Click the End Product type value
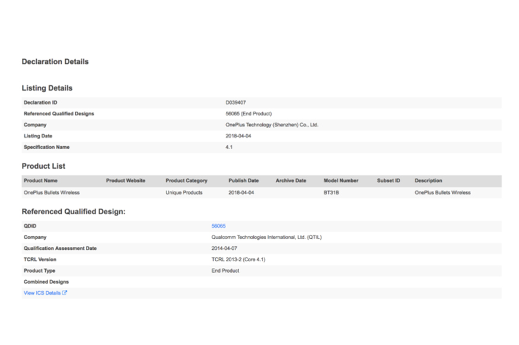 point(225,270)
